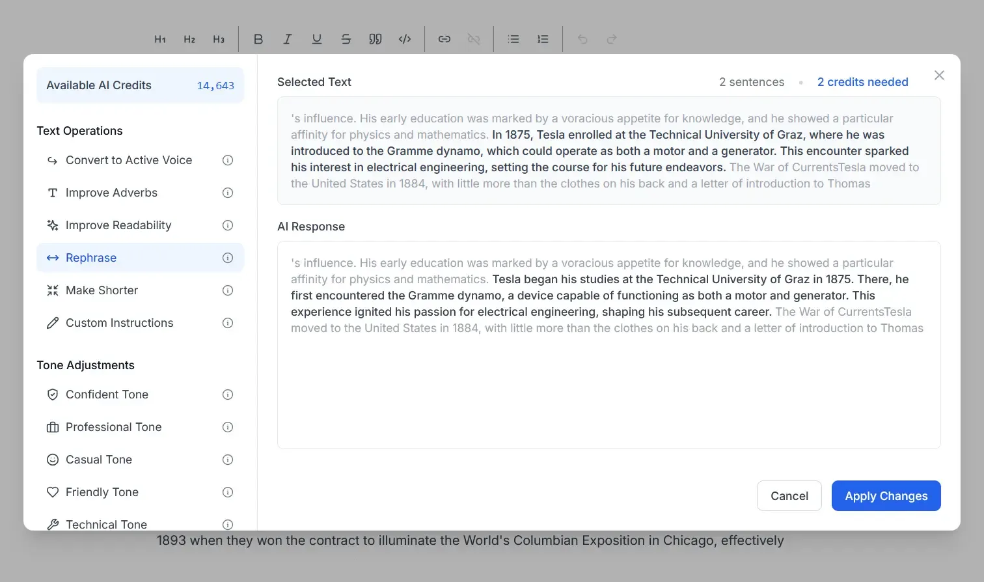Apply strikethrough formatting
The height and width of the screenshot is (582, 984).
point(346,39)
